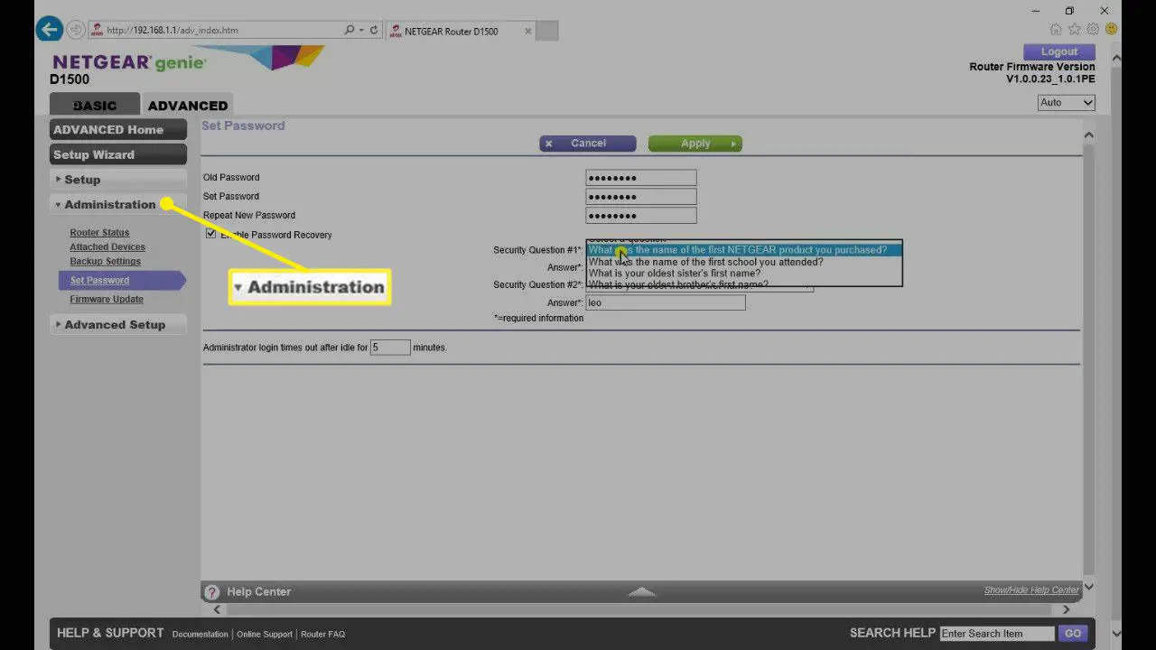Click the Help Center bar label

(x=258, y=592)
